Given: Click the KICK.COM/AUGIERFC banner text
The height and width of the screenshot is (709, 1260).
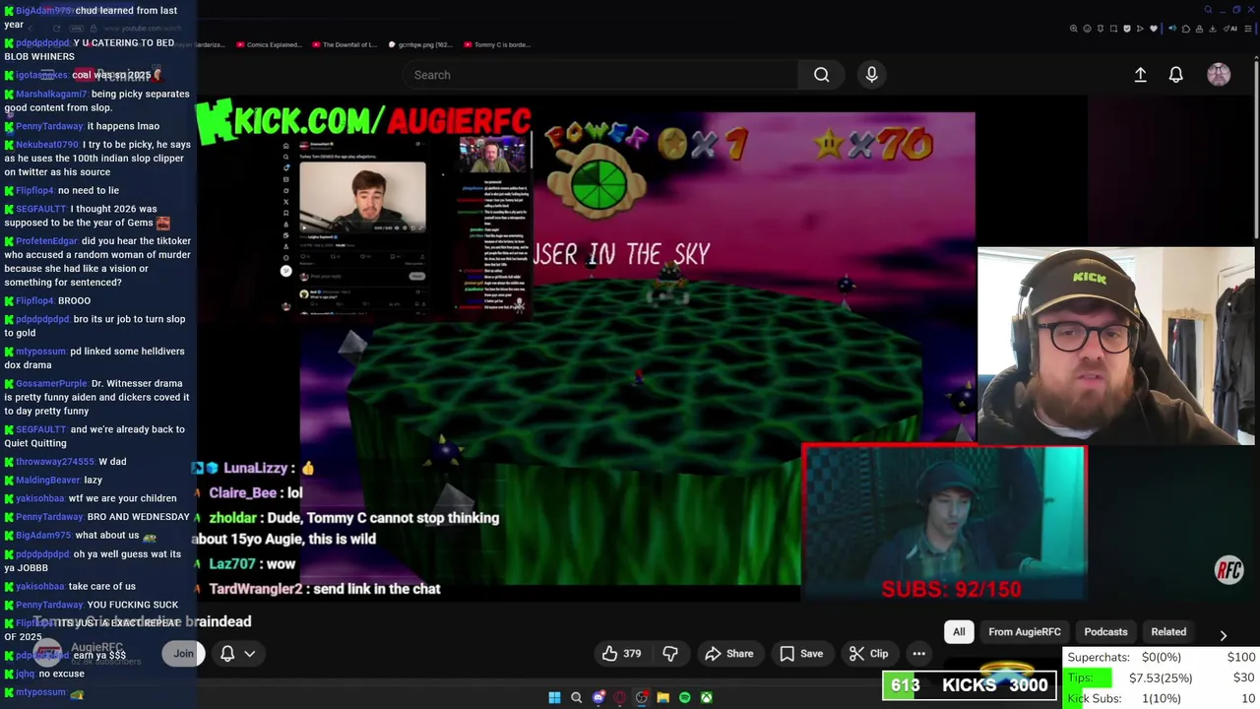Looking at the screenshot, I should click(363, 121).
